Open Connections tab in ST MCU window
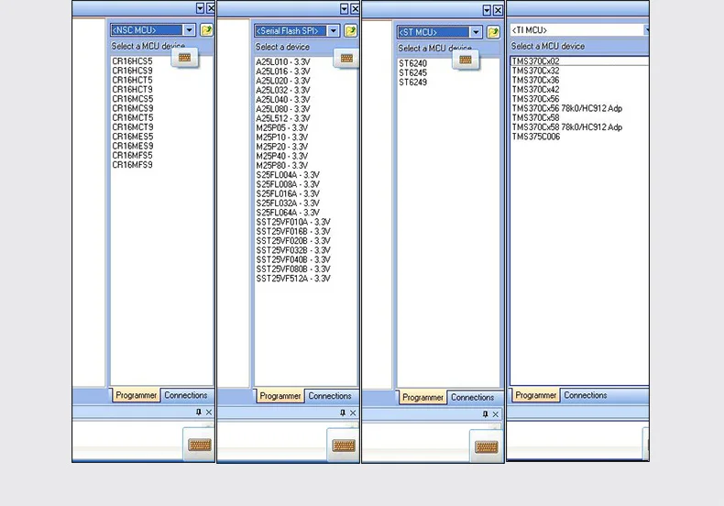 pyautogui.click(x=472, y=397)
